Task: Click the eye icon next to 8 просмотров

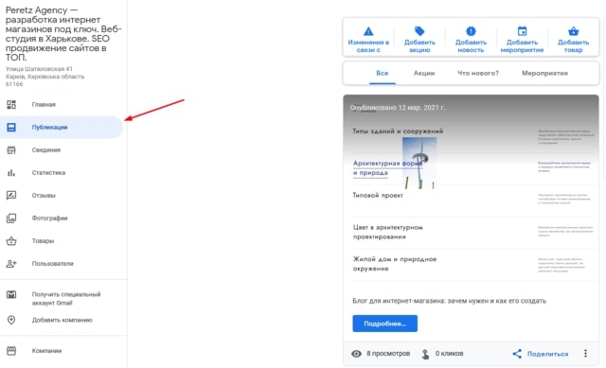Action: click(356, 353)
